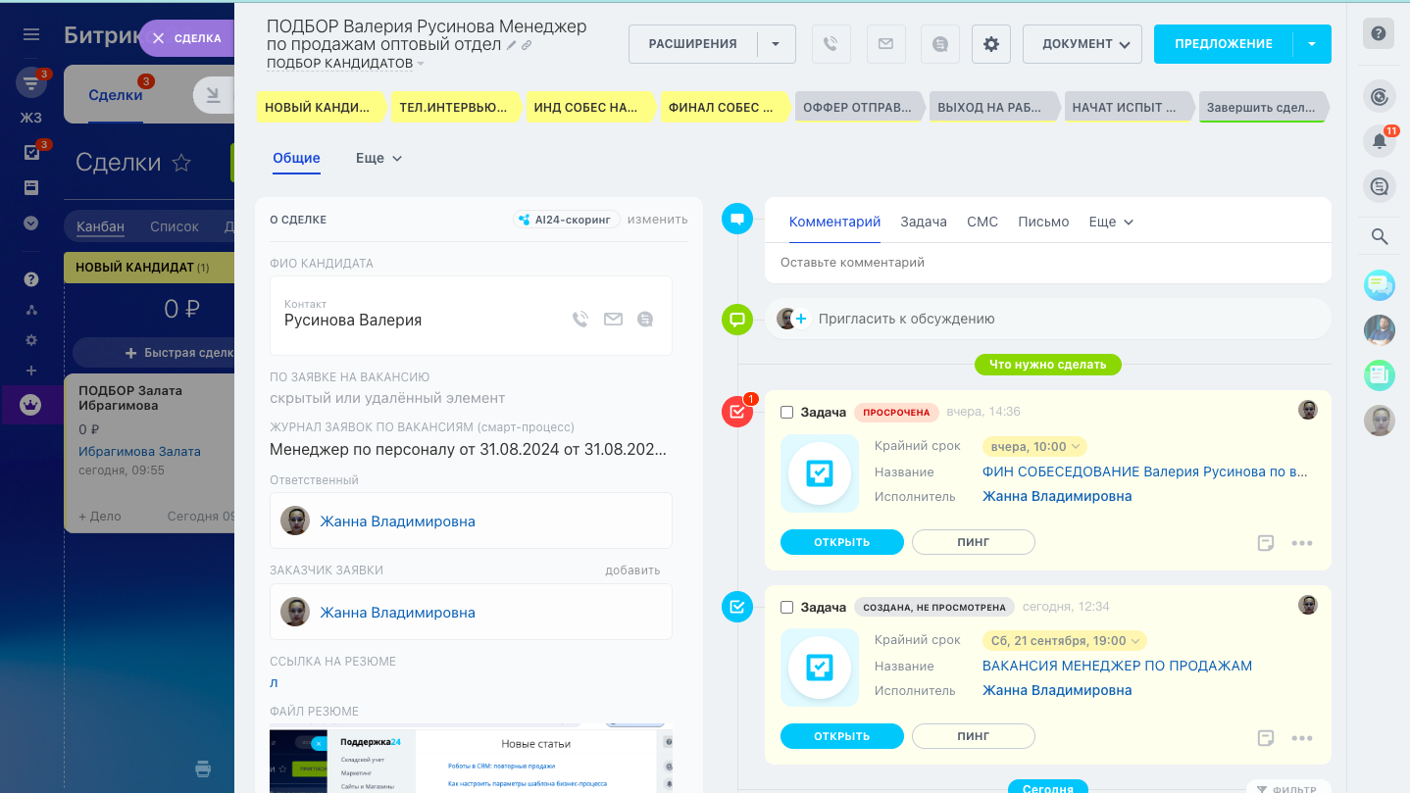Open notifications bell in right sidebar
The width and height of the screenshot is (1410, 793).
click(x=1379, y=141)
